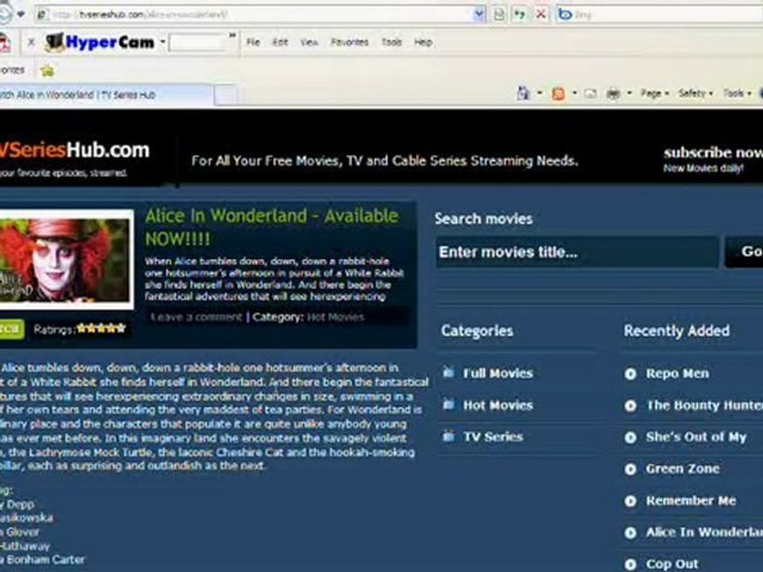Click the refresh icon beside address bar
Viewport: 763px width, 572px height.
click(520, 14)
